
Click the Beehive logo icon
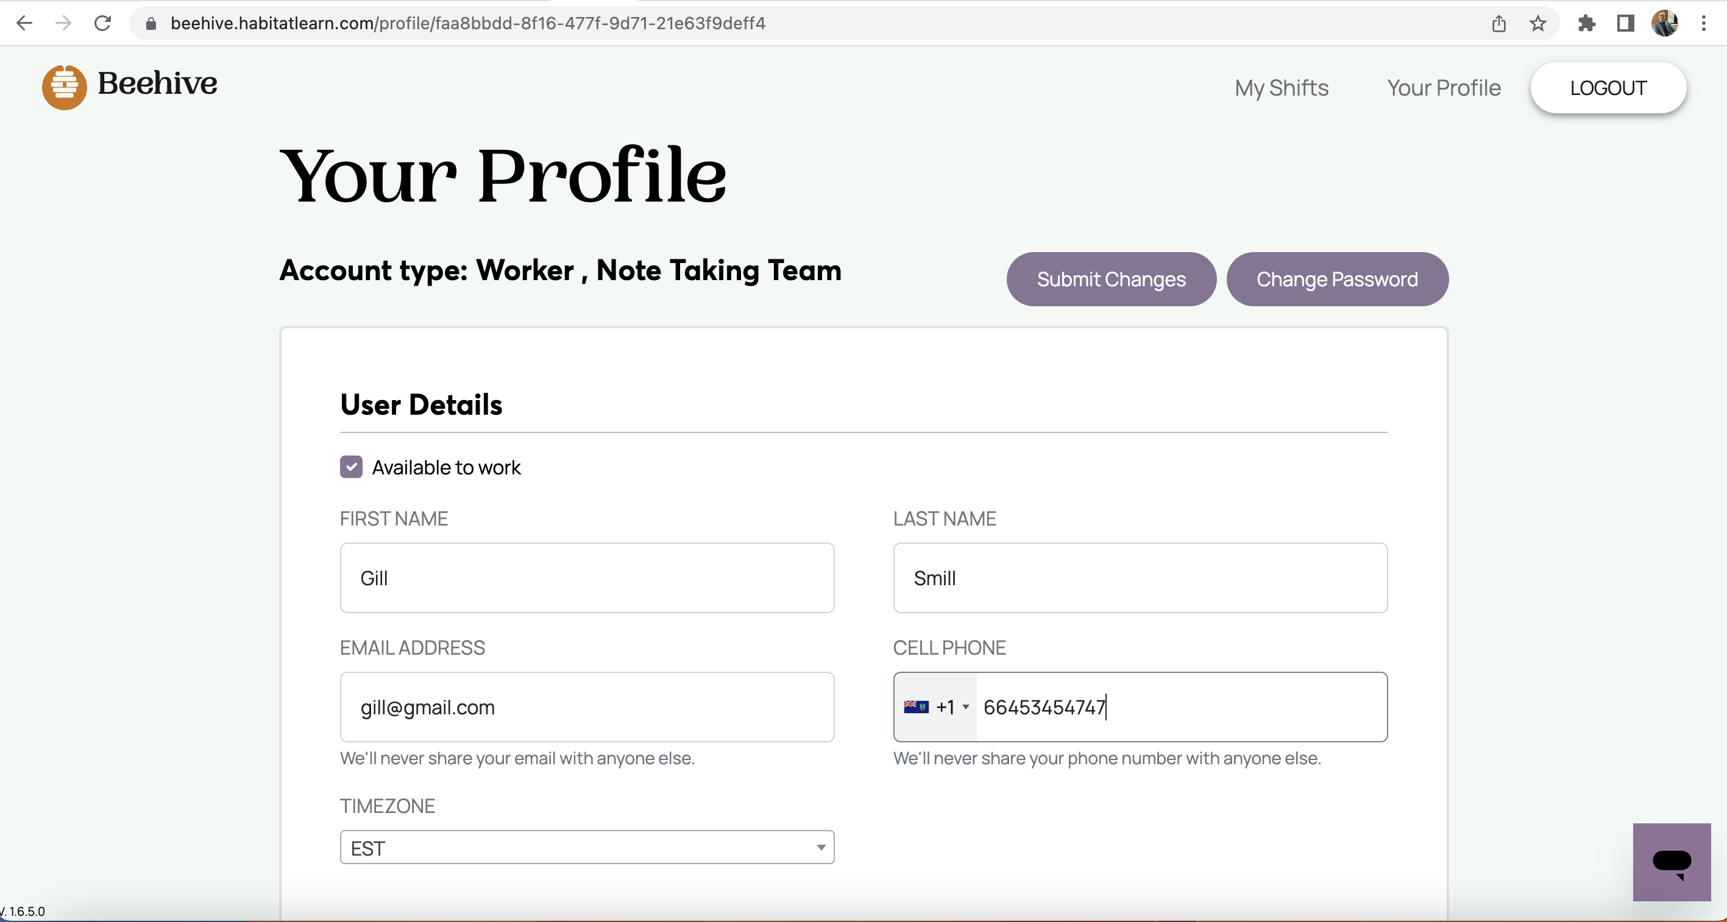click(x=64, y=86)
